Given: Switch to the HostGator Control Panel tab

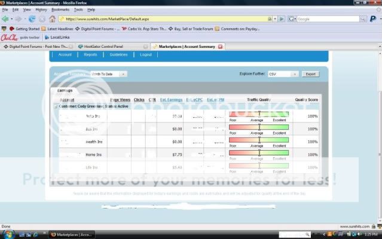Looking at the screenshot, I should [112, 47].
